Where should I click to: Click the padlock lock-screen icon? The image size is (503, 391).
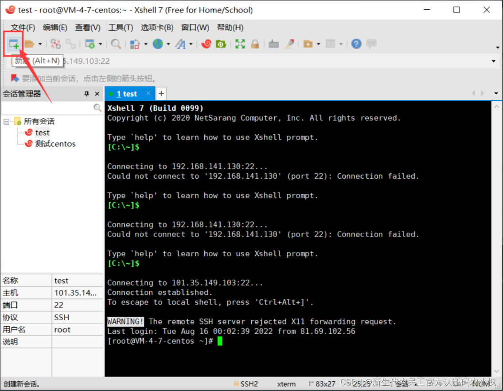(x=255, y=44)
